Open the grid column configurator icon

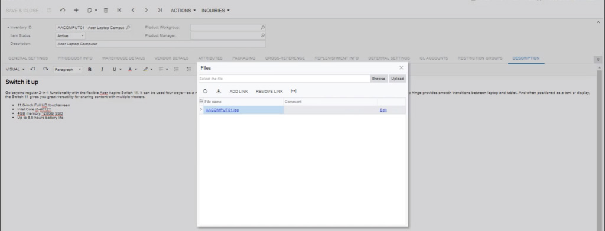(x=201, y=102)
